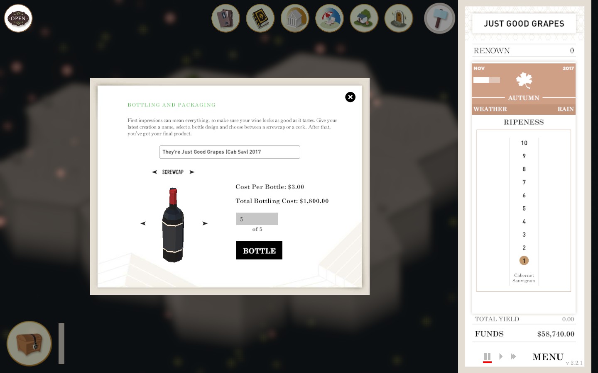Screen dimensions: 598x373
Task: Close the bottling and packaging dialog
Action: point(350,97)
